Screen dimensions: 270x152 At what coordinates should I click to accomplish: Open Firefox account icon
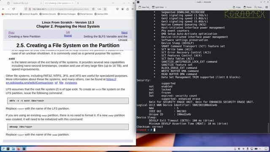tap(122, 9)
